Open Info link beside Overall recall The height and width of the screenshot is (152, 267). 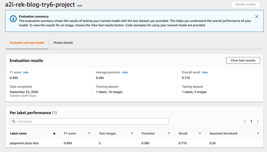[x=205, y=72]
